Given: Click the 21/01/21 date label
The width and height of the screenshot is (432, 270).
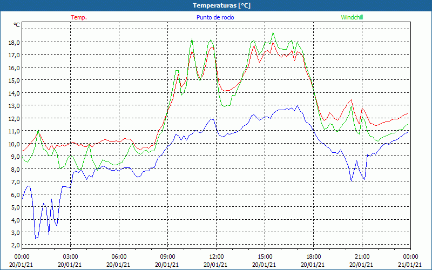Looking at the screenshot, I should tap(410, 265).
